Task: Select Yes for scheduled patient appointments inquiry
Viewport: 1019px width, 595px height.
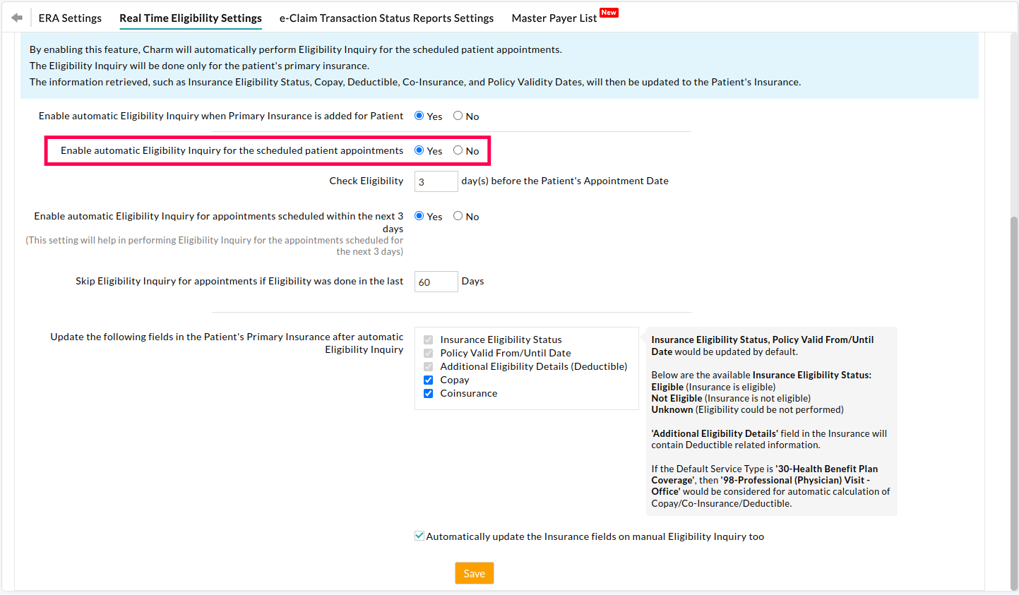Action: (x=419, y=150)
